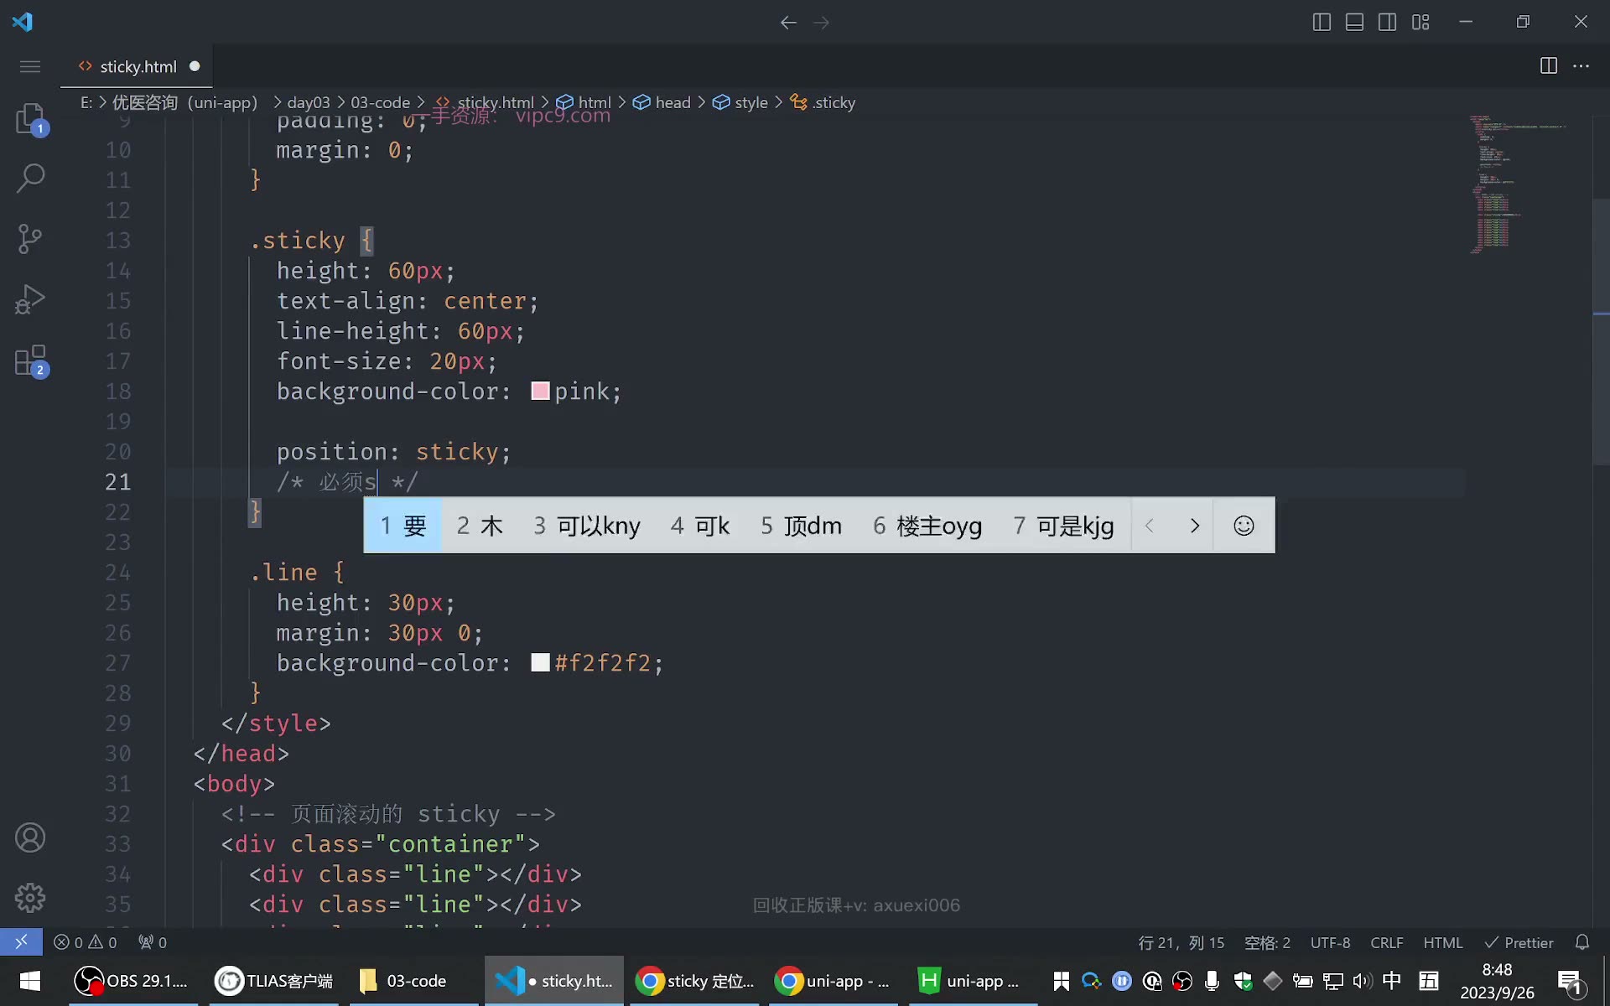This screenshot has height=1006, width=1610.
Task: Open Run and Debug view
Action: coord(31,299)
